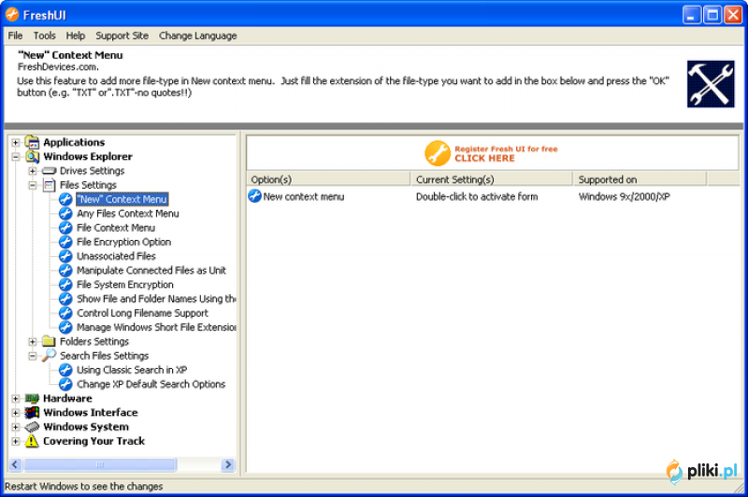This screenshot has width=748, height=497.
Task: Click the Files Settings document icon
Action: point(50,185)
